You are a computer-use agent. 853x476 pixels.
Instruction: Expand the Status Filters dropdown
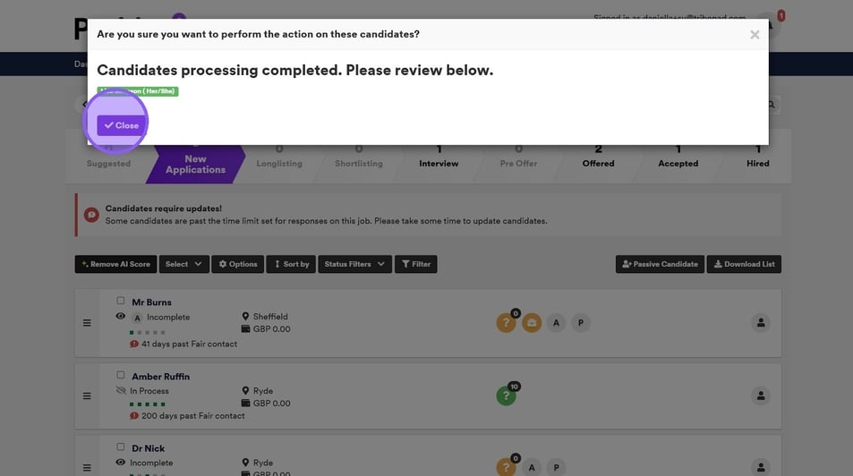354,264
